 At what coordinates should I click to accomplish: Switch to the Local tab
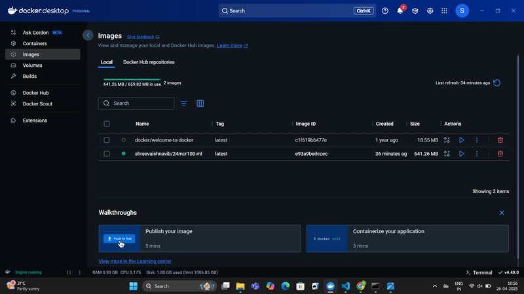click(107, 62)
